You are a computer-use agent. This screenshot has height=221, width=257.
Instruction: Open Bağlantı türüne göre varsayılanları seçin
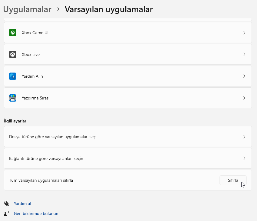click(127, 158)
